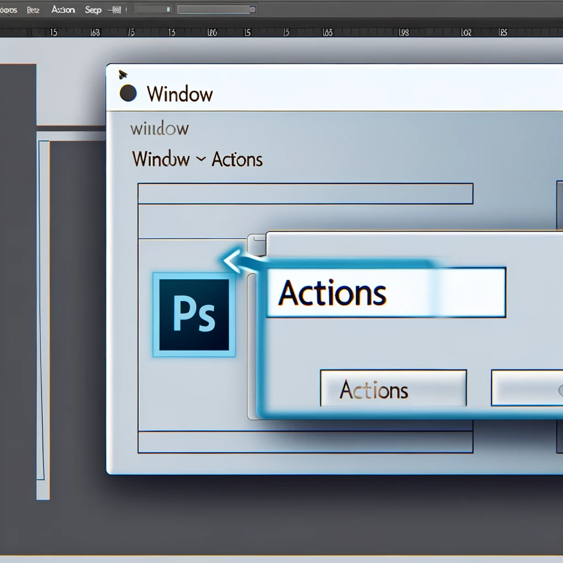Click the short options field in top bar

pos(153,10)
